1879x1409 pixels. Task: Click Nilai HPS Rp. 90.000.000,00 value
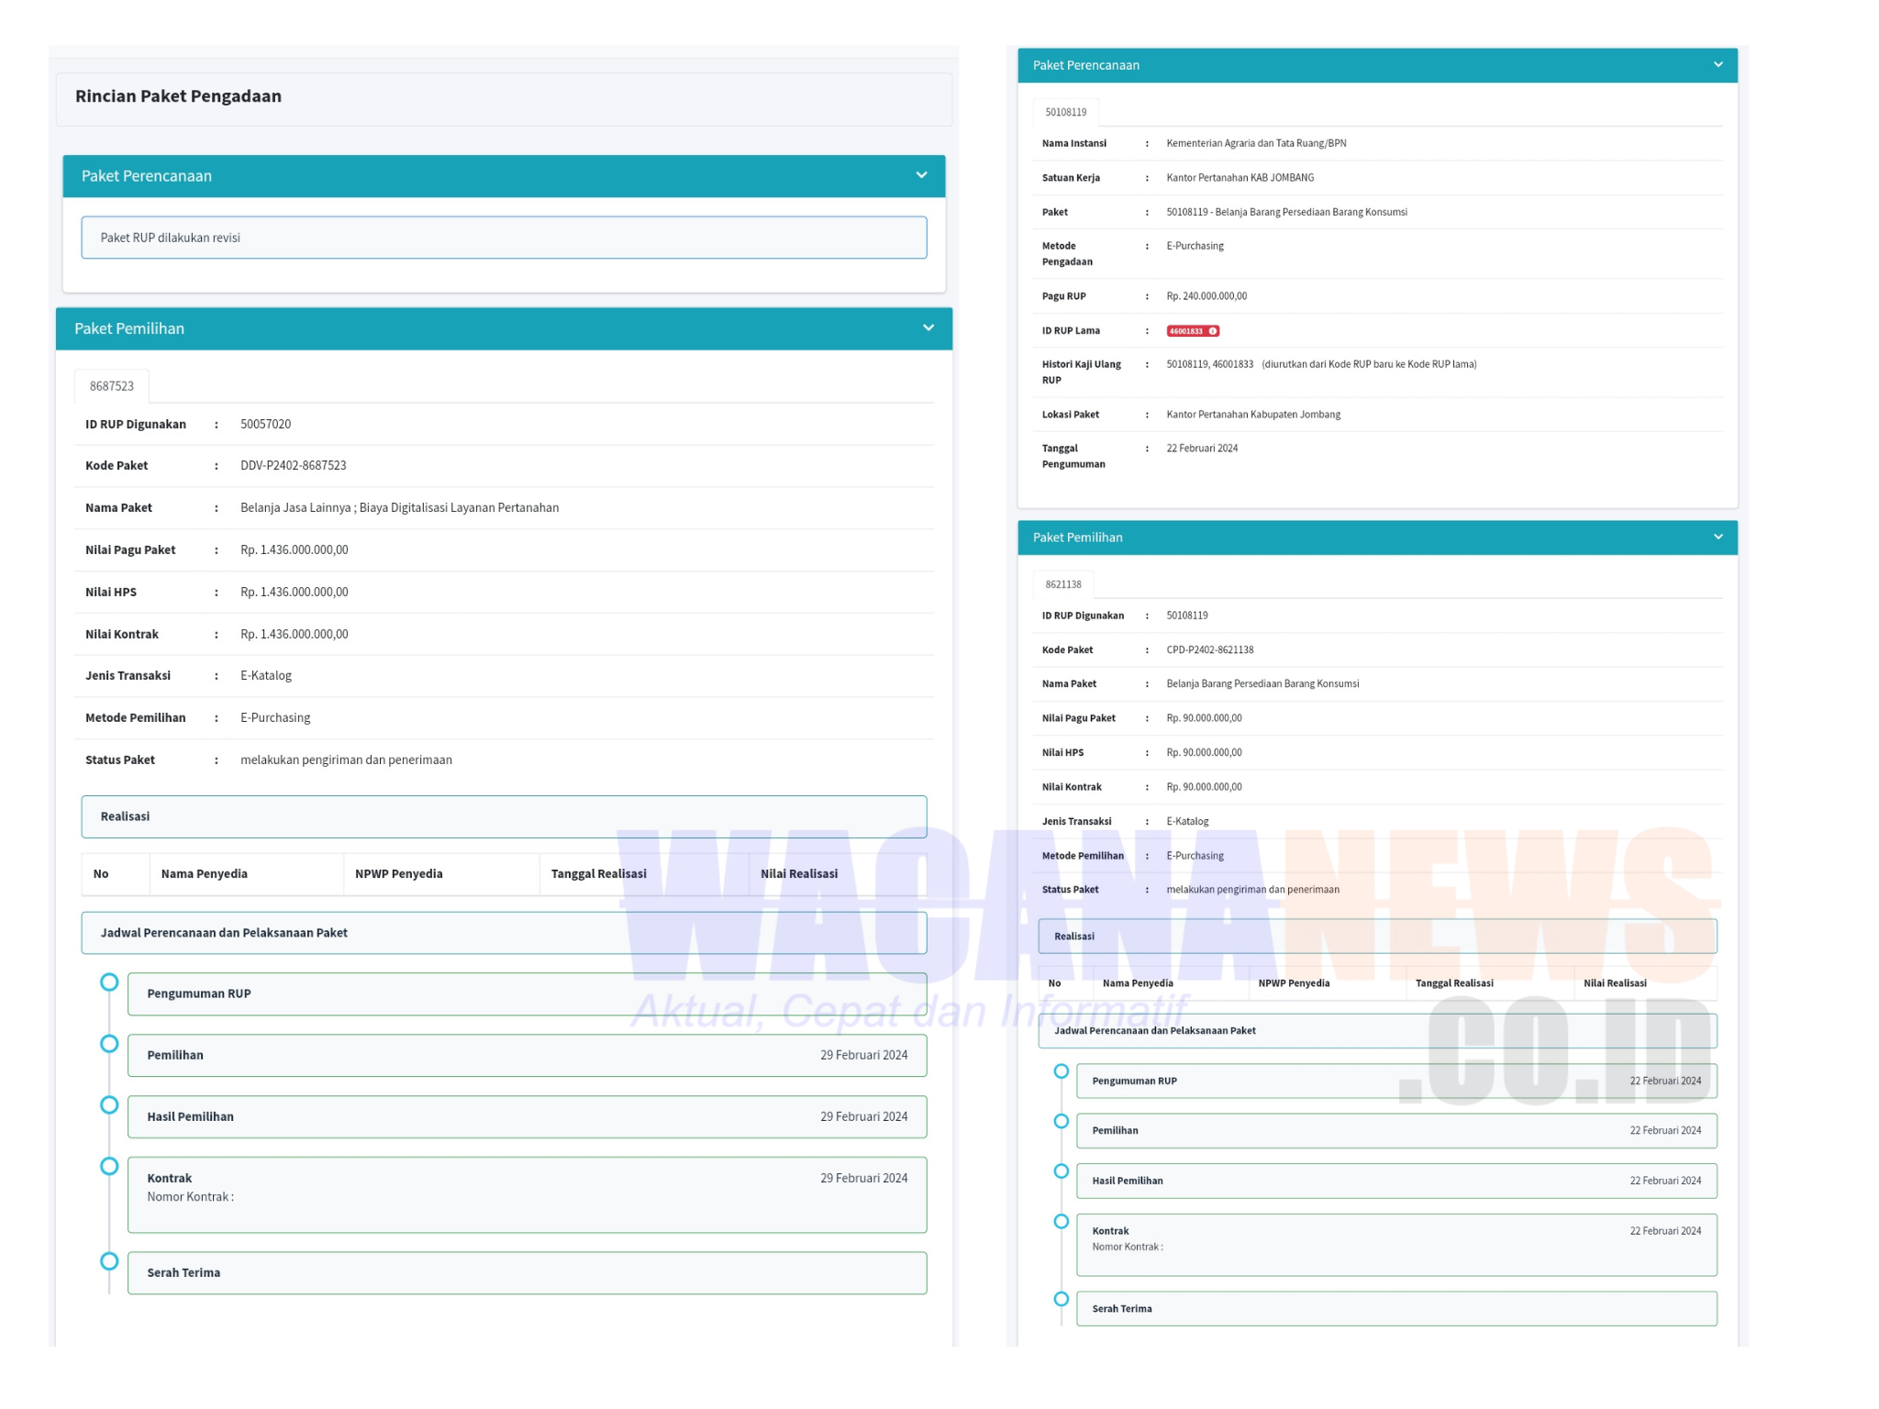click(x=1204, y=753)
